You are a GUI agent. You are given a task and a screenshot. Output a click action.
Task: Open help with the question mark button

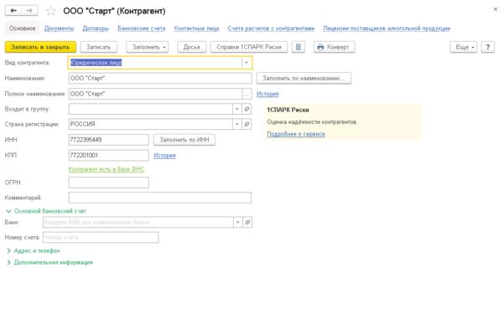(x=488, y=47)
